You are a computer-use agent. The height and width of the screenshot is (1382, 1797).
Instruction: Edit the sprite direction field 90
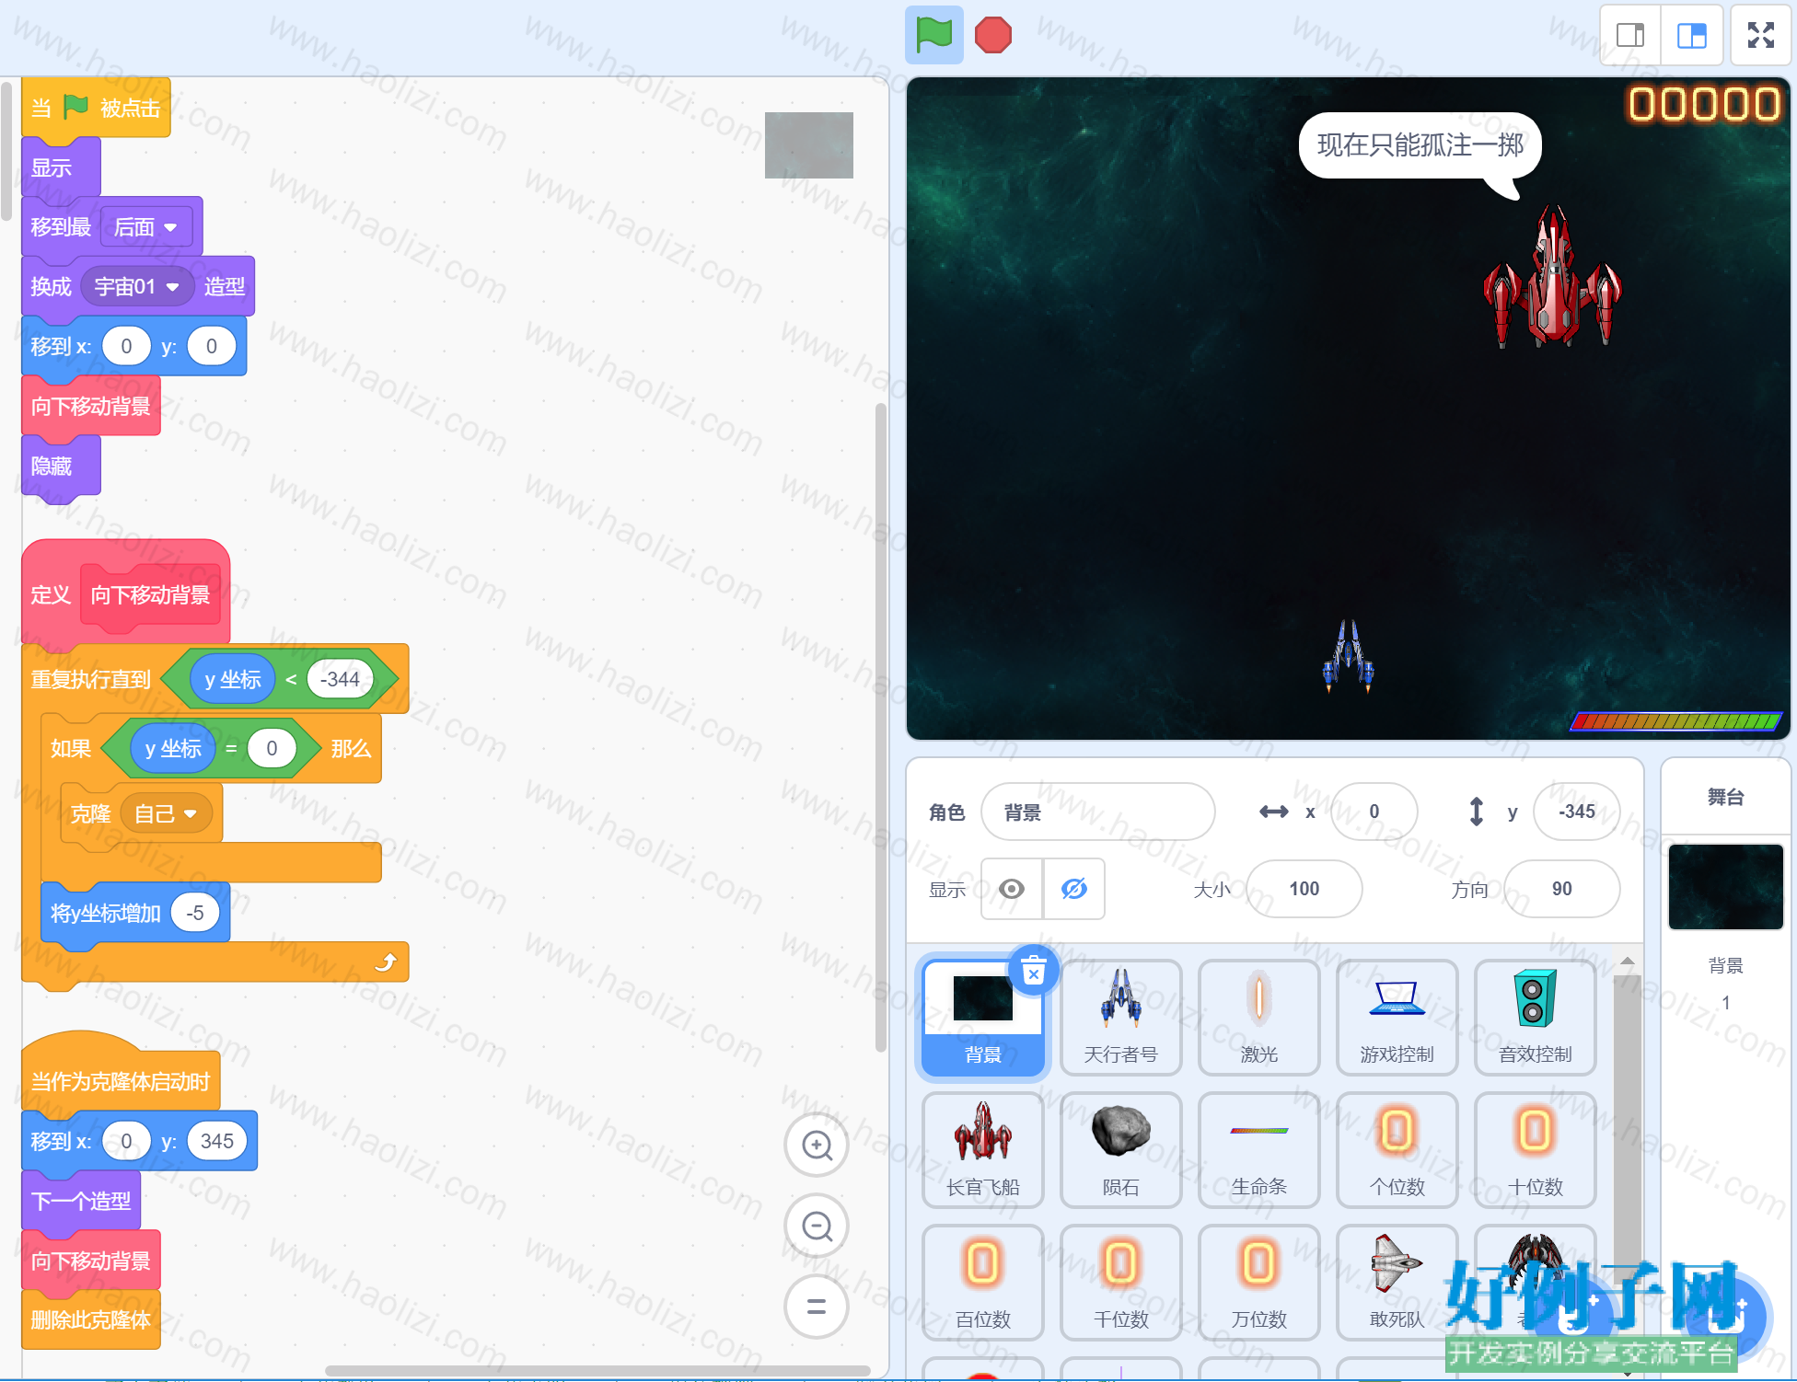pos(1561,889)
